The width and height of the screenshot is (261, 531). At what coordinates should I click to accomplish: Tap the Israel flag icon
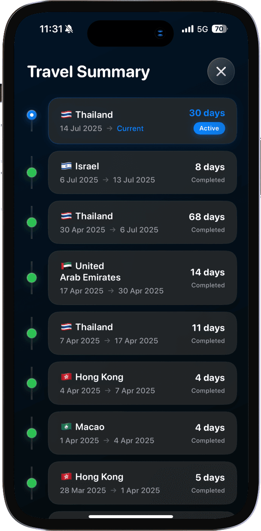[x=66, y=166]
